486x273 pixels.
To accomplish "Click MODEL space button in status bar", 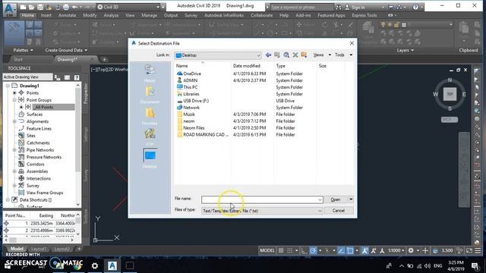I will point(267,250).
